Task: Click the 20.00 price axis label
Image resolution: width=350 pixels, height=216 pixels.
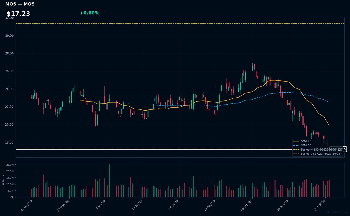Action: coord(10,125)
